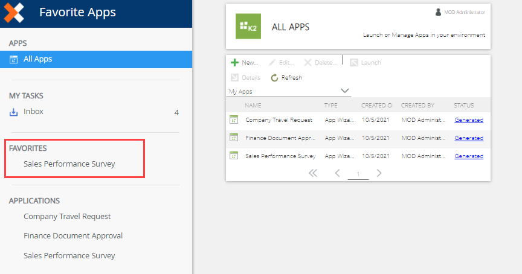
Task: Click the New... toolbar label
Action: [250, 63]
